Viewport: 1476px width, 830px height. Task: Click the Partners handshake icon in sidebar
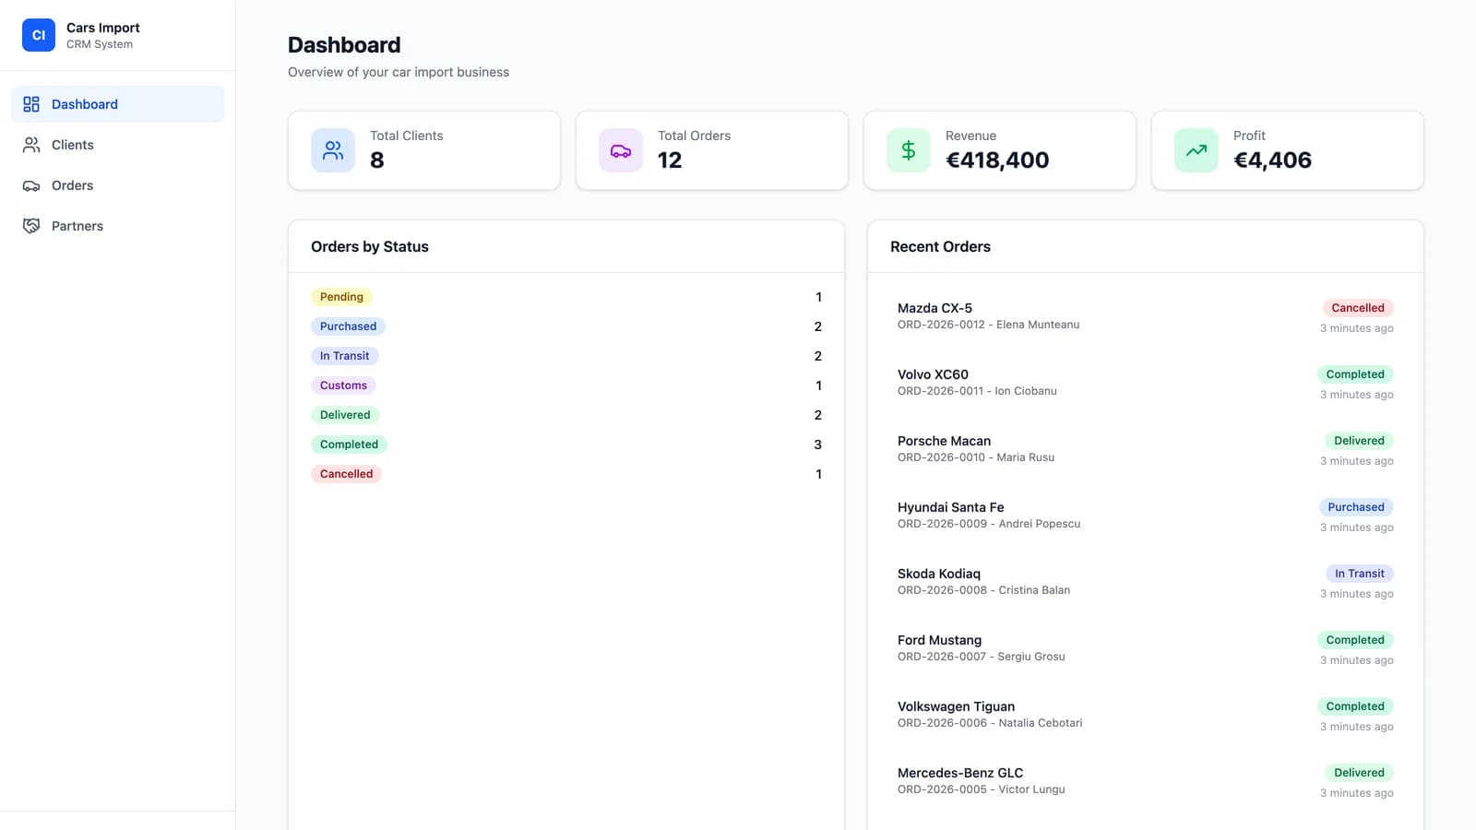coord(31,226)
